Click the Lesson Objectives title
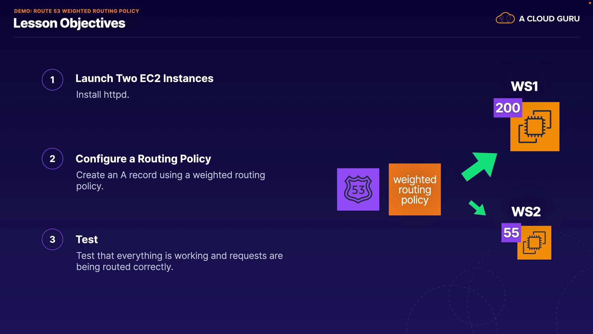The image size is (593, 334). [x=69, y=23]
